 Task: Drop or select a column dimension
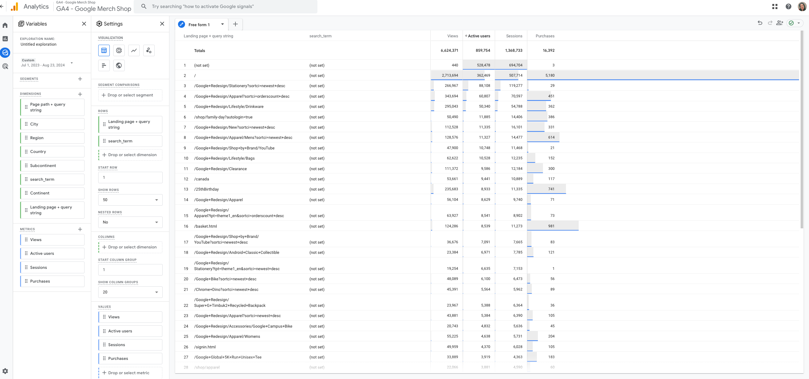130,247
